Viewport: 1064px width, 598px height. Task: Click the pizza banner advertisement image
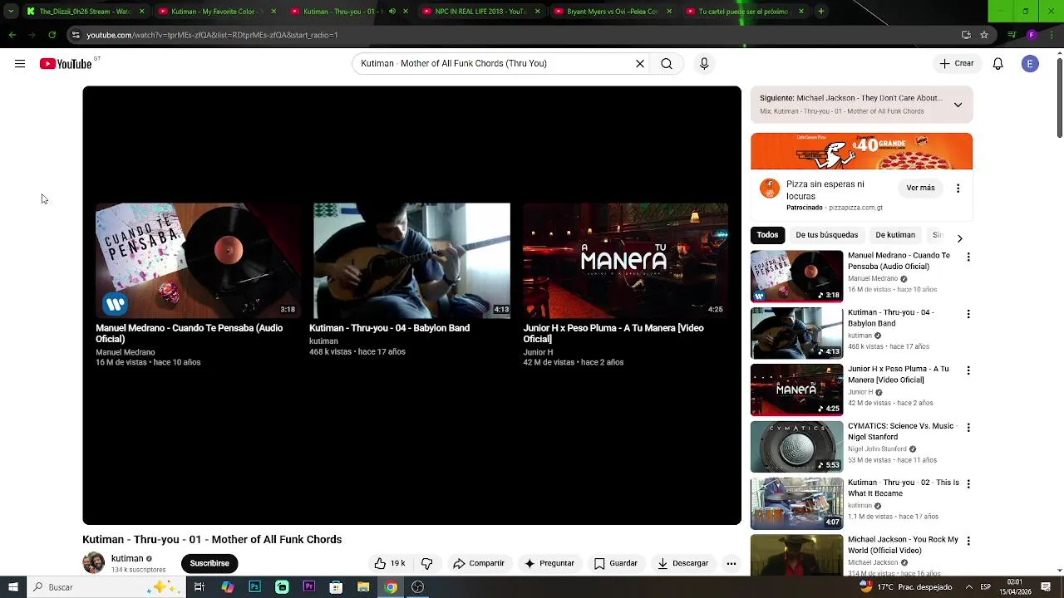pyautogui.click(x=861, y=151)
